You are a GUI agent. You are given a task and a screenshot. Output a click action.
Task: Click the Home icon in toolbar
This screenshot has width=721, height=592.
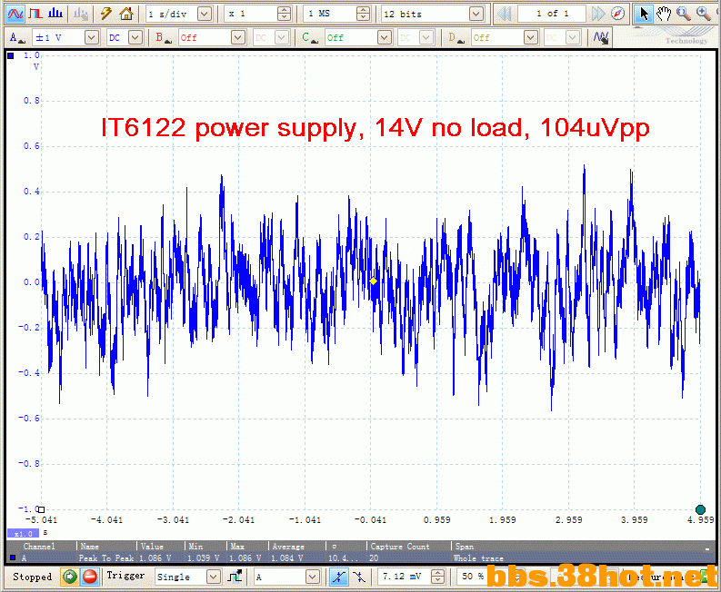pos(126,14)
